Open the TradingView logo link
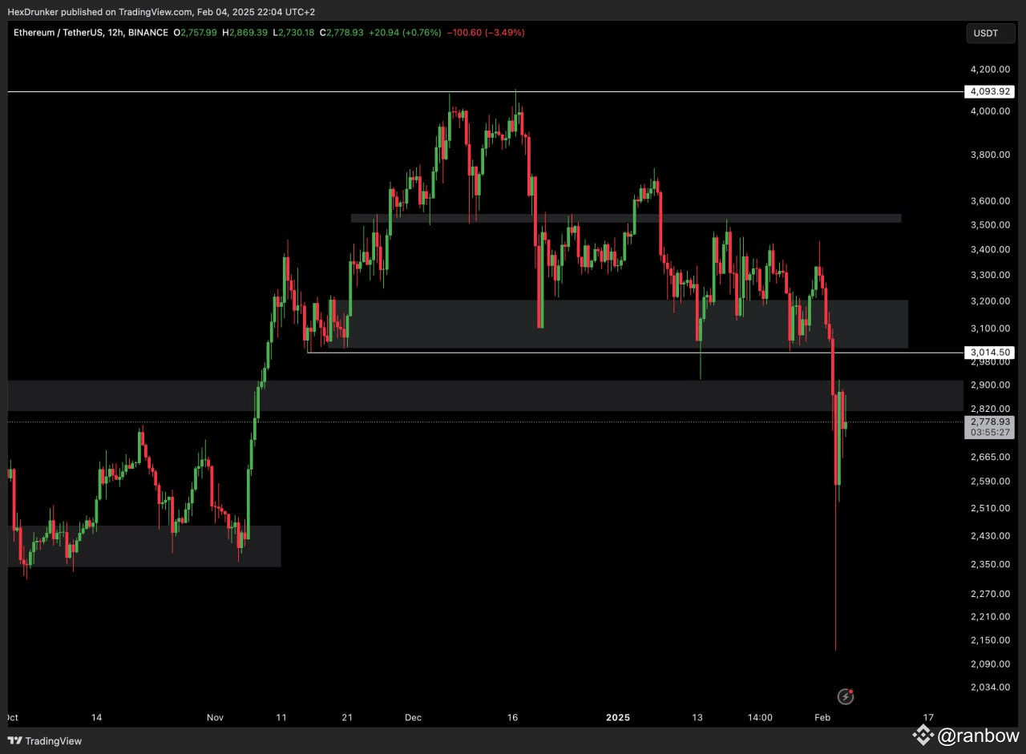This screenshot has width=1026, height=754. point(45,741)
